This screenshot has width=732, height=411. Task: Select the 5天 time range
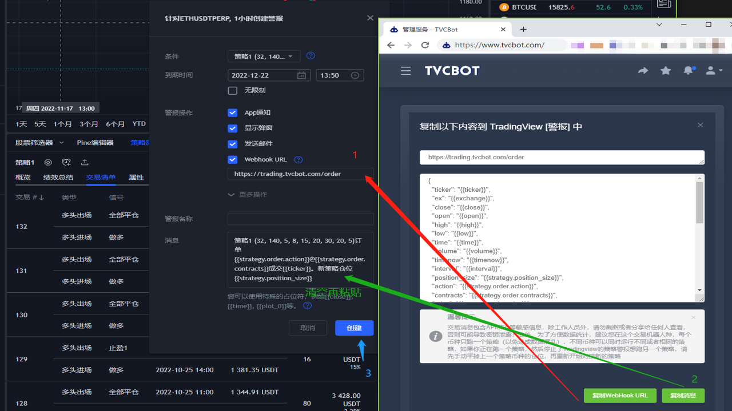pos(40,124)
